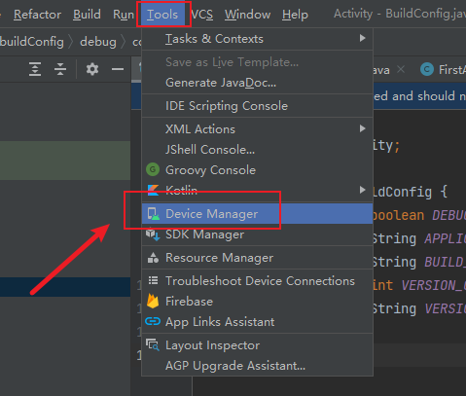Close the editor tab ending in 'ava'

401,69
